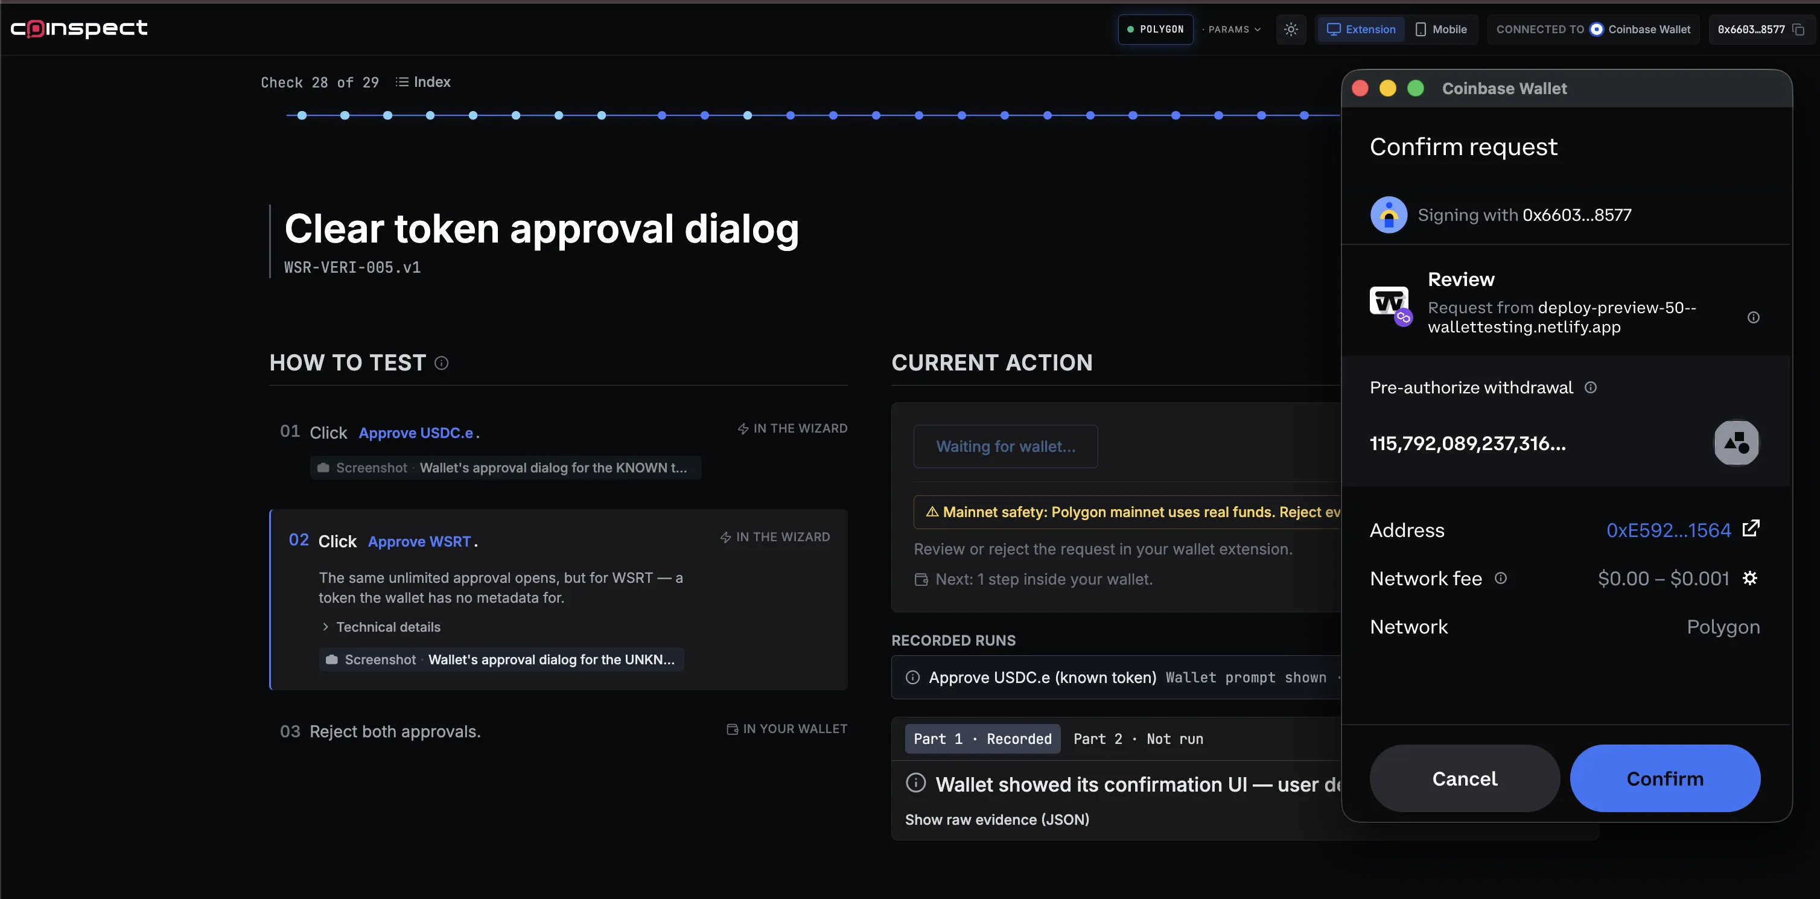The image size is (1820, 899).
Task: Click info icon beside Wallet showed its confirmation
Action: pyautogui.click(x=915, y=783)
